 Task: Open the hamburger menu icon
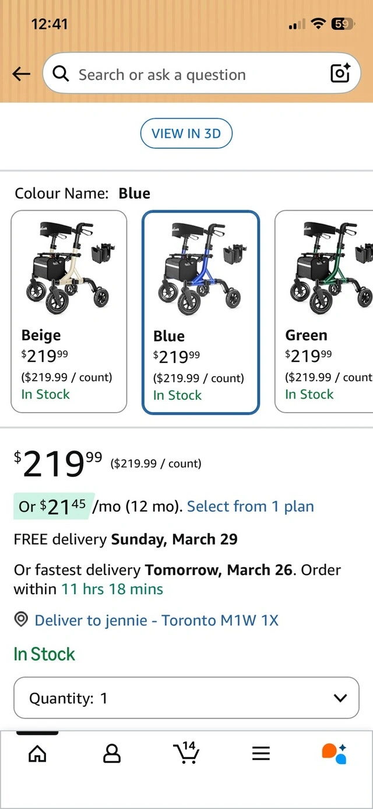261,754
